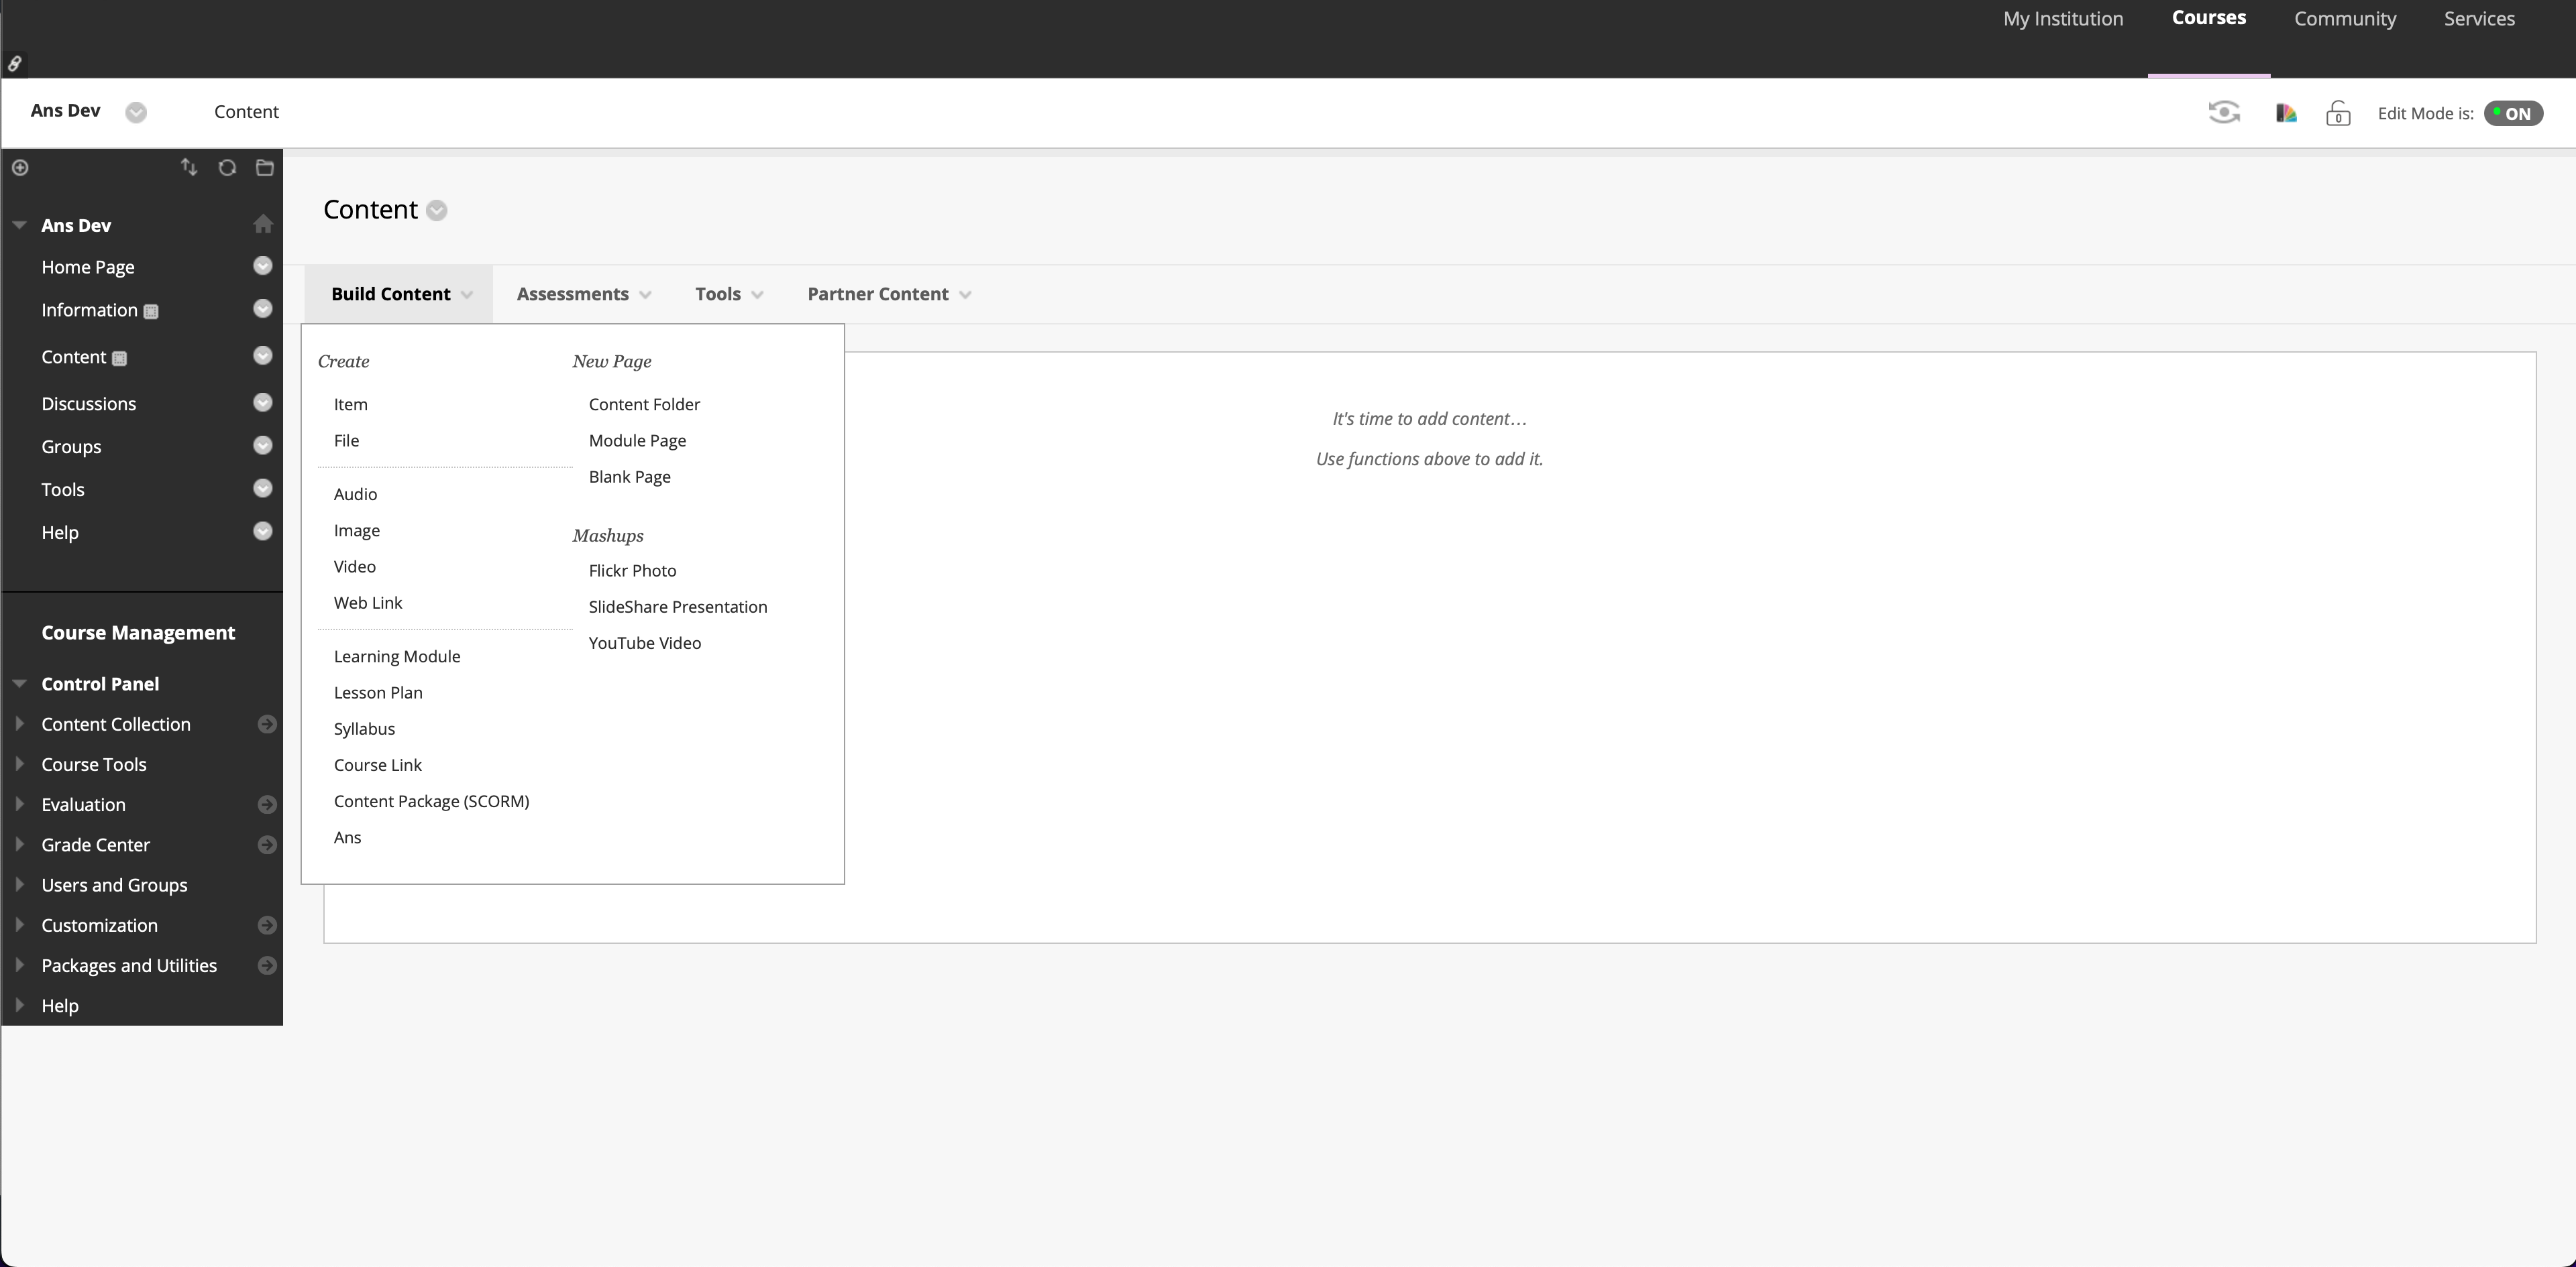Select Ans from Build Content menu

347,837
